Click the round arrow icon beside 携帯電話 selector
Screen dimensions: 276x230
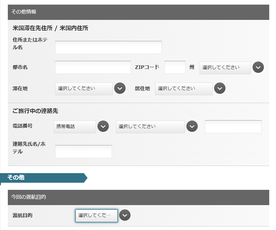coord(103,126)
